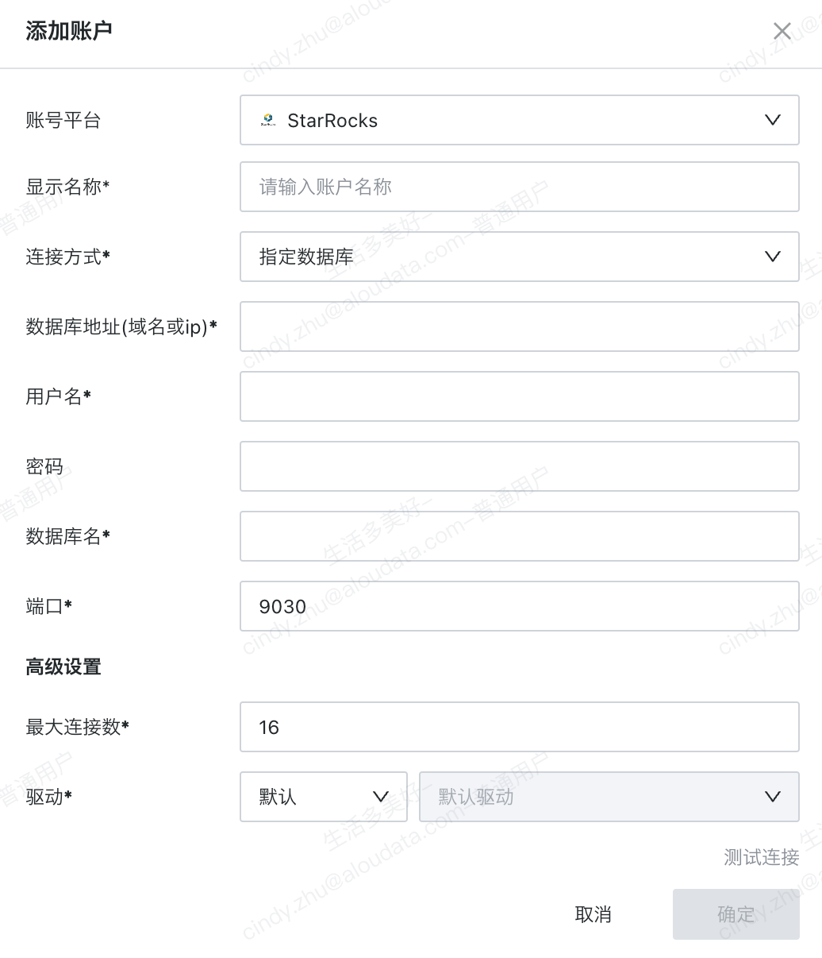
Task: Click into the 密码 field
Action: [519, 466]
